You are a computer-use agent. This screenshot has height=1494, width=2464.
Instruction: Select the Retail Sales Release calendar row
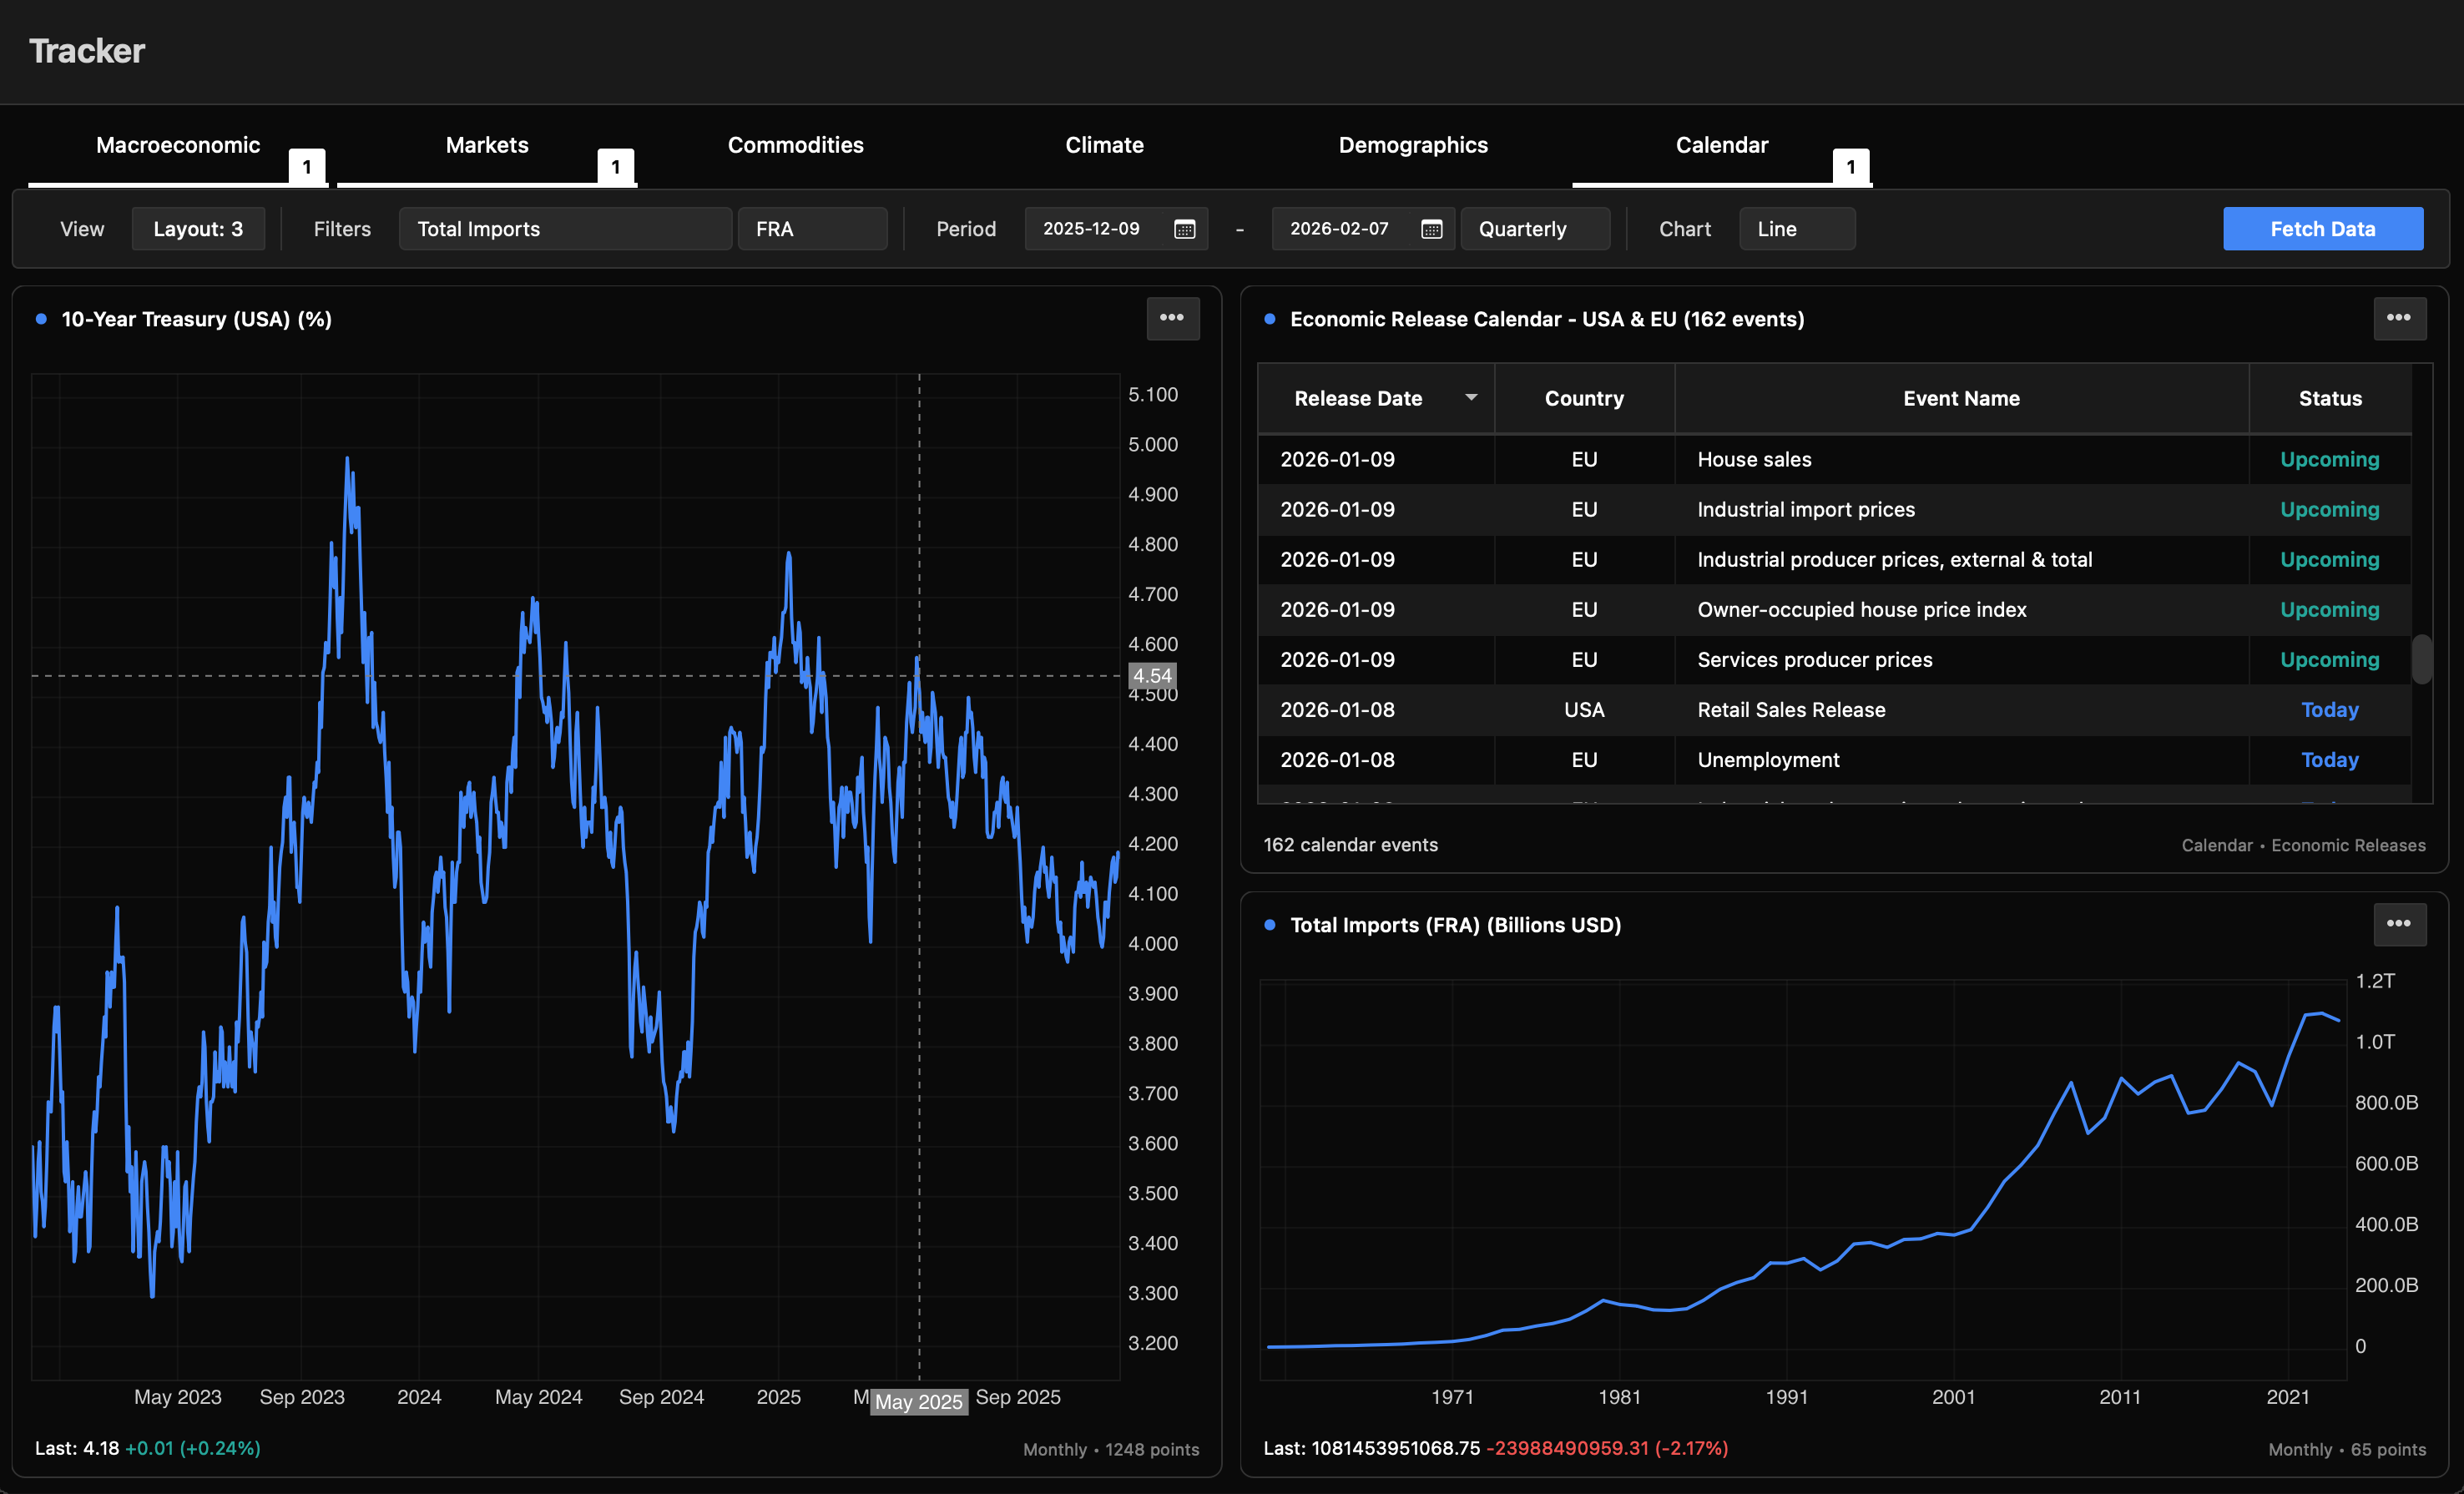[1790, 710]
